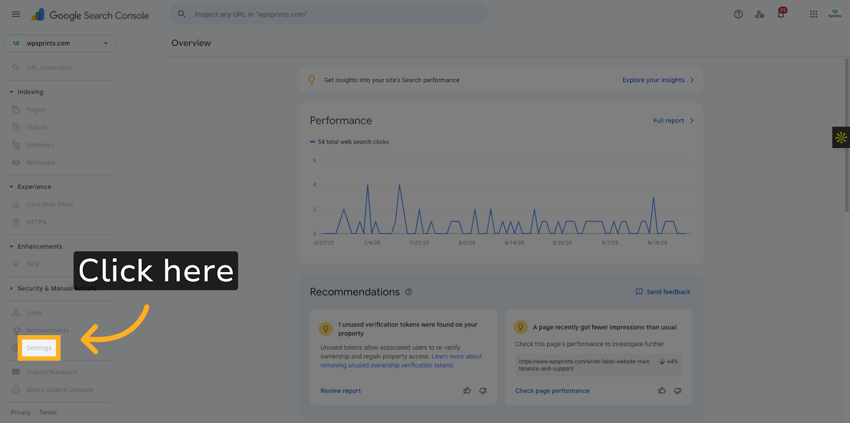Click the Recommendations help icon
The height and width of the screenshot is (423, 850).
point(409,292)
